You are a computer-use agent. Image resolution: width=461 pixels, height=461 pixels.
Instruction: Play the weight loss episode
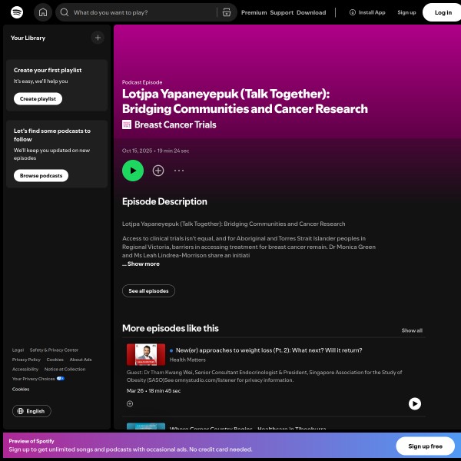[x=414, y=403]
